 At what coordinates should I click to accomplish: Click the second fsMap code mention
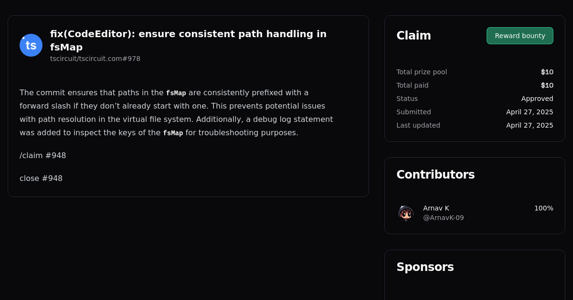pyautogui.click(x=173, y=133)
